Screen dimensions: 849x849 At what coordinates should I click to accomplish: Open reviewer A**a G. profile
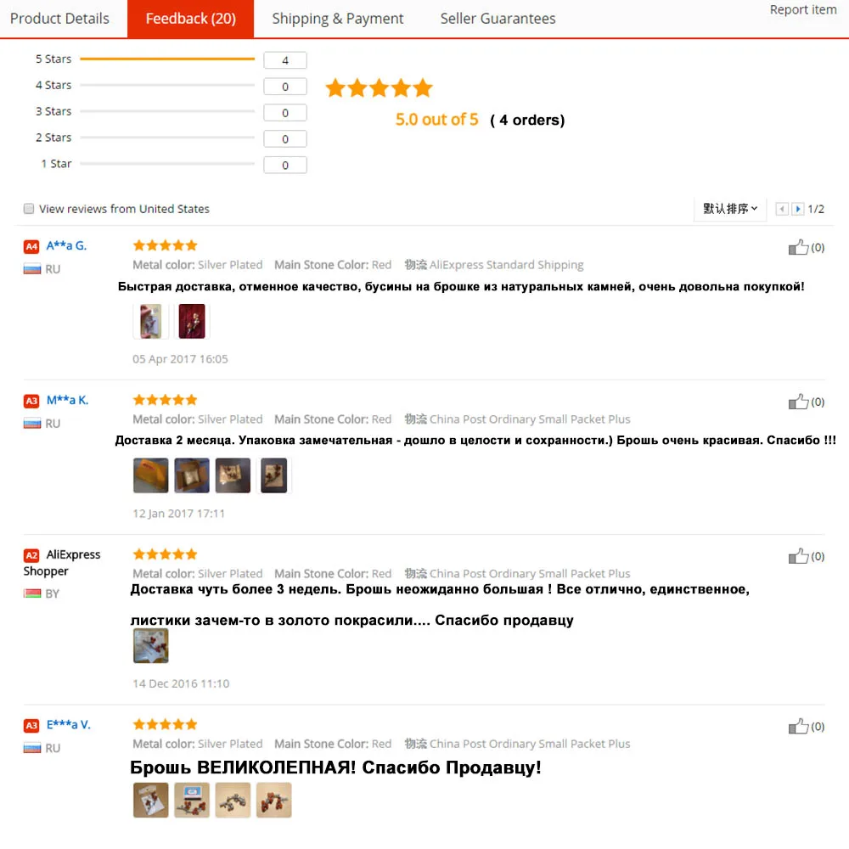pyautogui.click(x=66, y=246)
